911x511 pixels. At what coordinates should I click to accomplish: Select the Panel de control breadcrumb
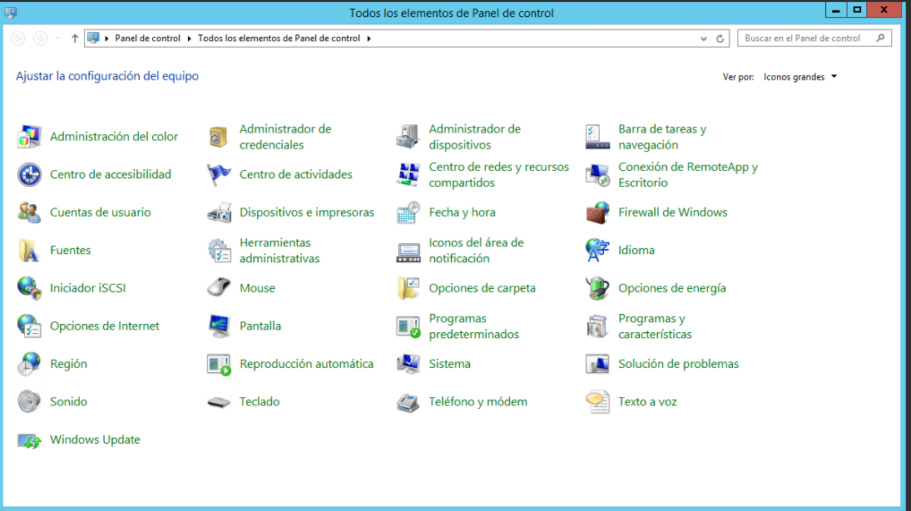coord(148,38)
